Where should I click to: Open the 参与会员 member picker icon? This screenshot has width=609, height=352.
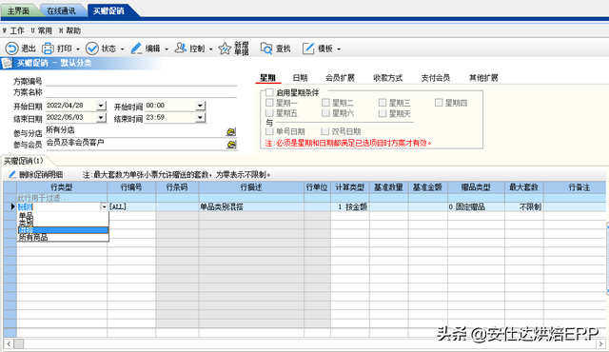231,145
